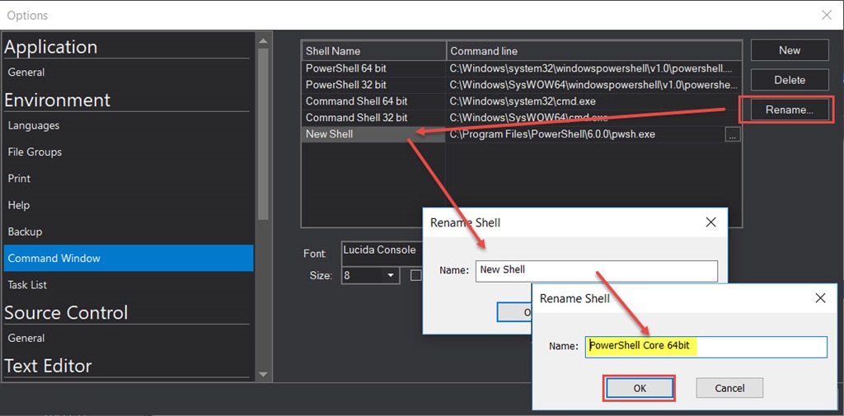Select the New Shell row
The image size is (844, 416).
click(x=521, y=134)
